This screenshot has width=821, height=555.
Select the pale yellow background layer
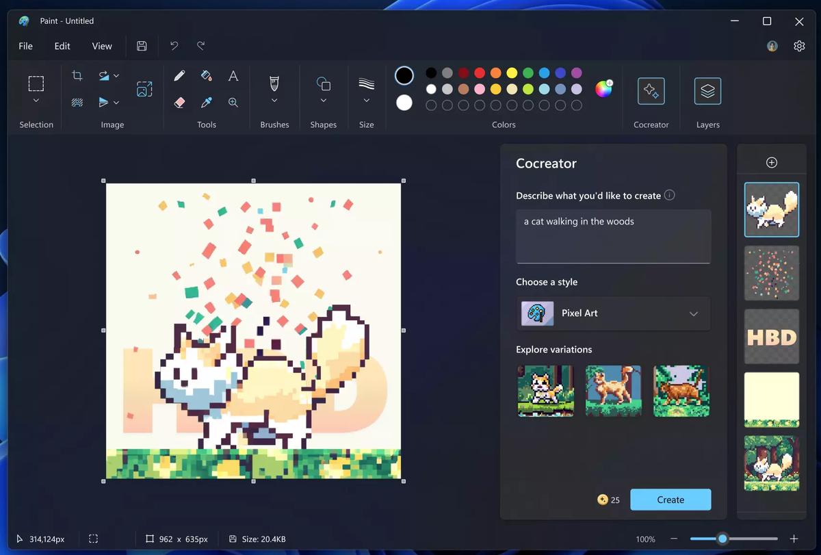click(772, 400)
